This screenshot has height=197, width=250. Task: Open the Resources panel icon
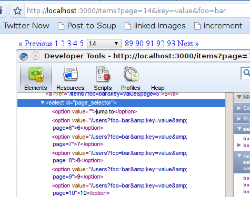(x=71, y=74)
